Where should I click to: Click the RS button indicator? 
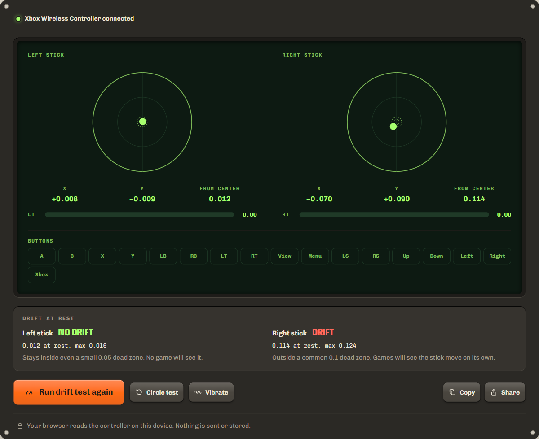(x=376, y=256)
